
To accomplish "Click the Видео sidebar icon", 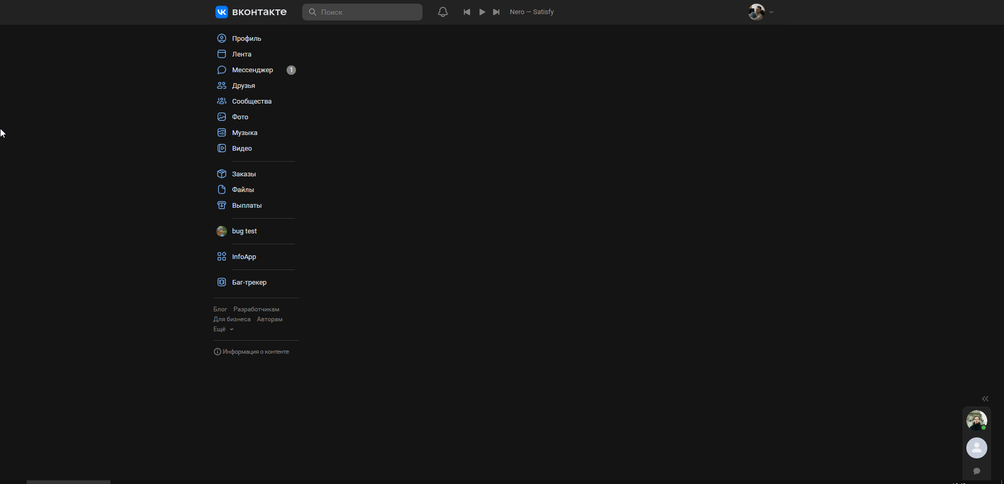I will pyautogui.click(x=222, y=148).
